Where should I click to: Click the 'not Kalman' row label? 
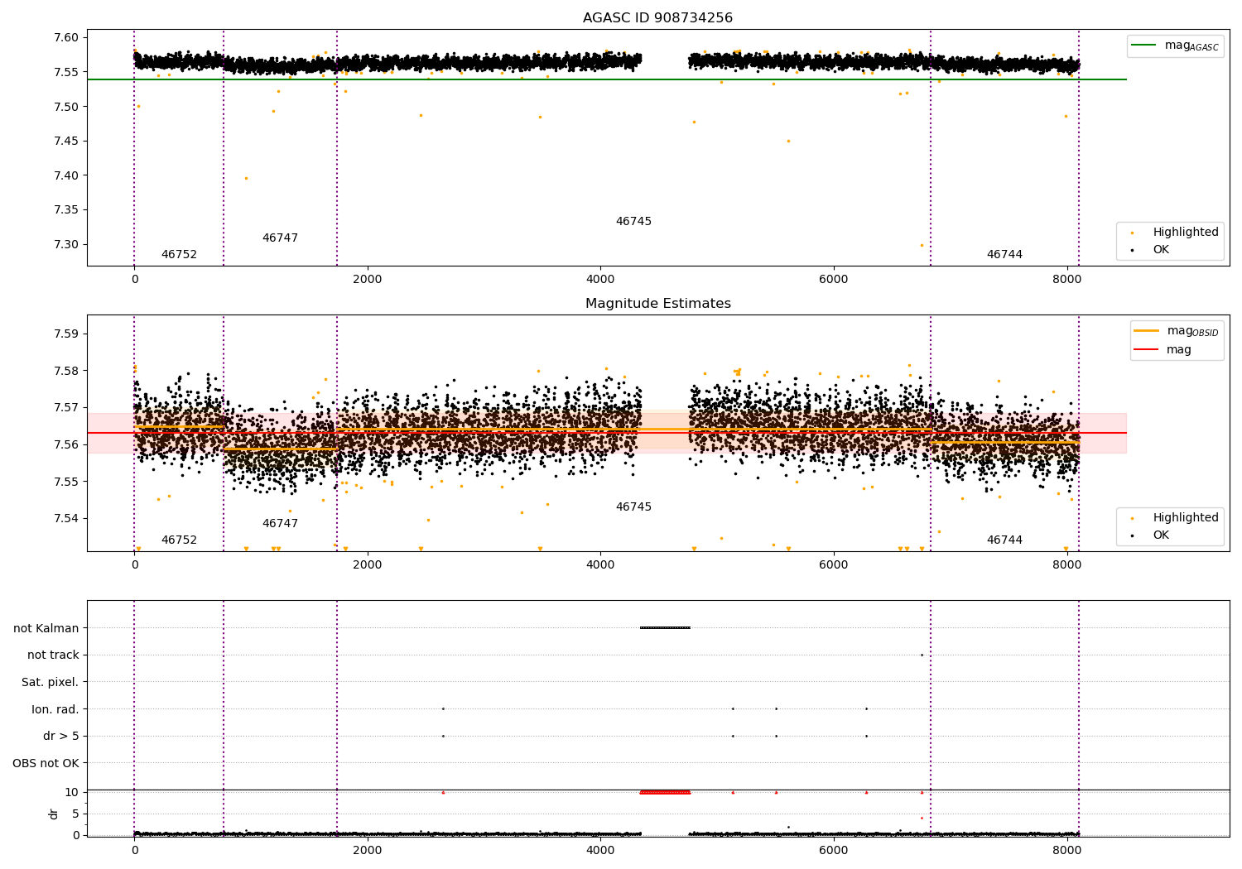(x=46, y=628)
